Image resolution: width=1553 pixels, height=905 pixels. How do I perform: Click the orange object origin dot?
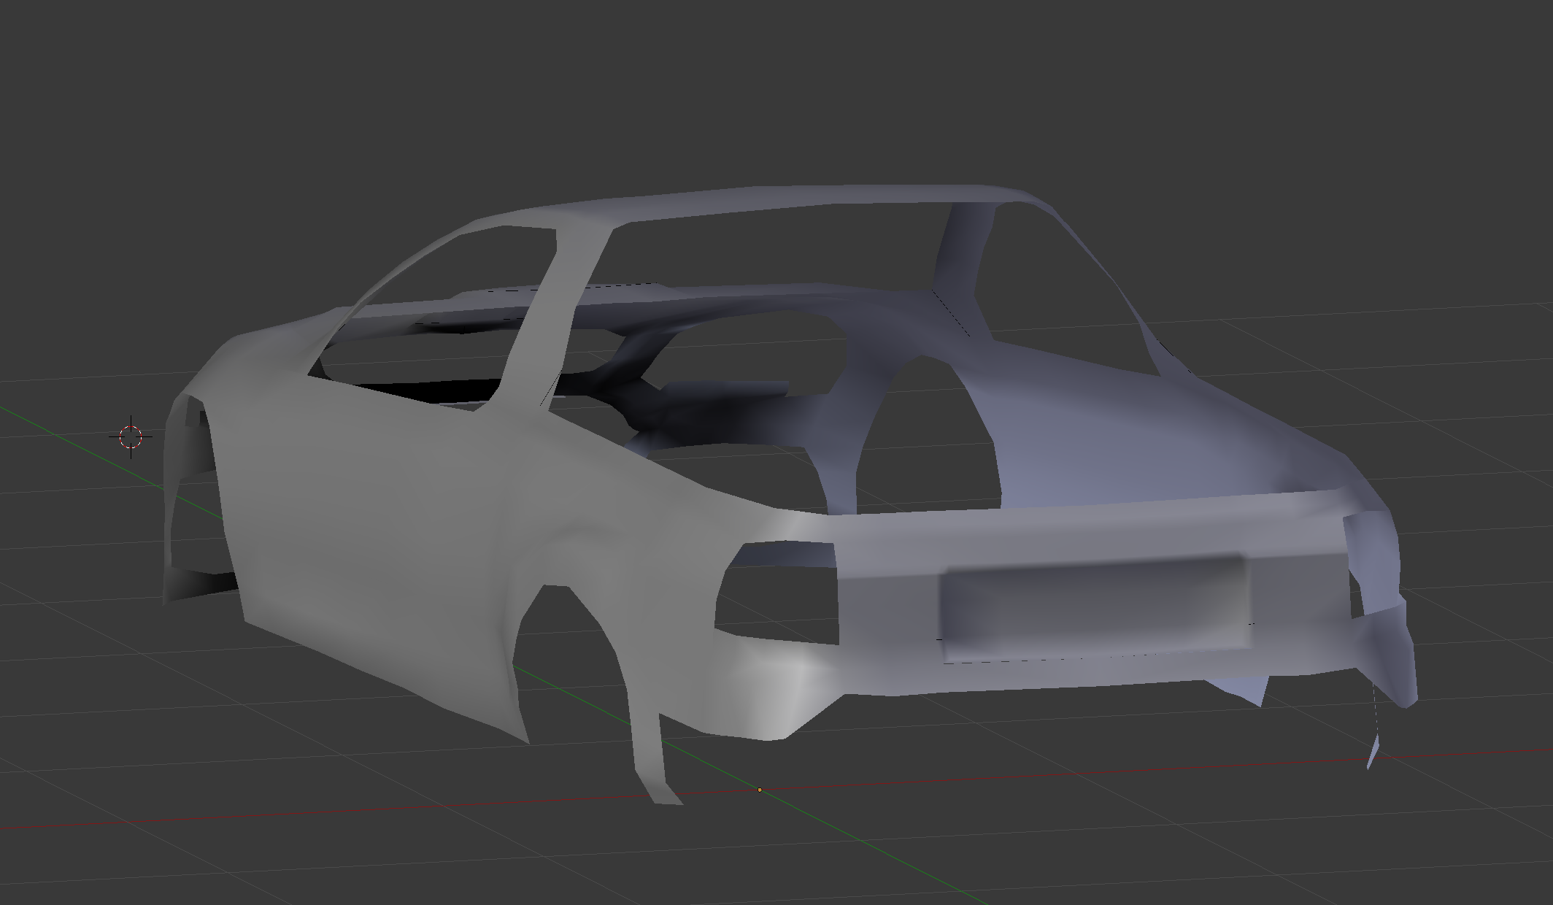pyautogui.click(x=760, y=790)
